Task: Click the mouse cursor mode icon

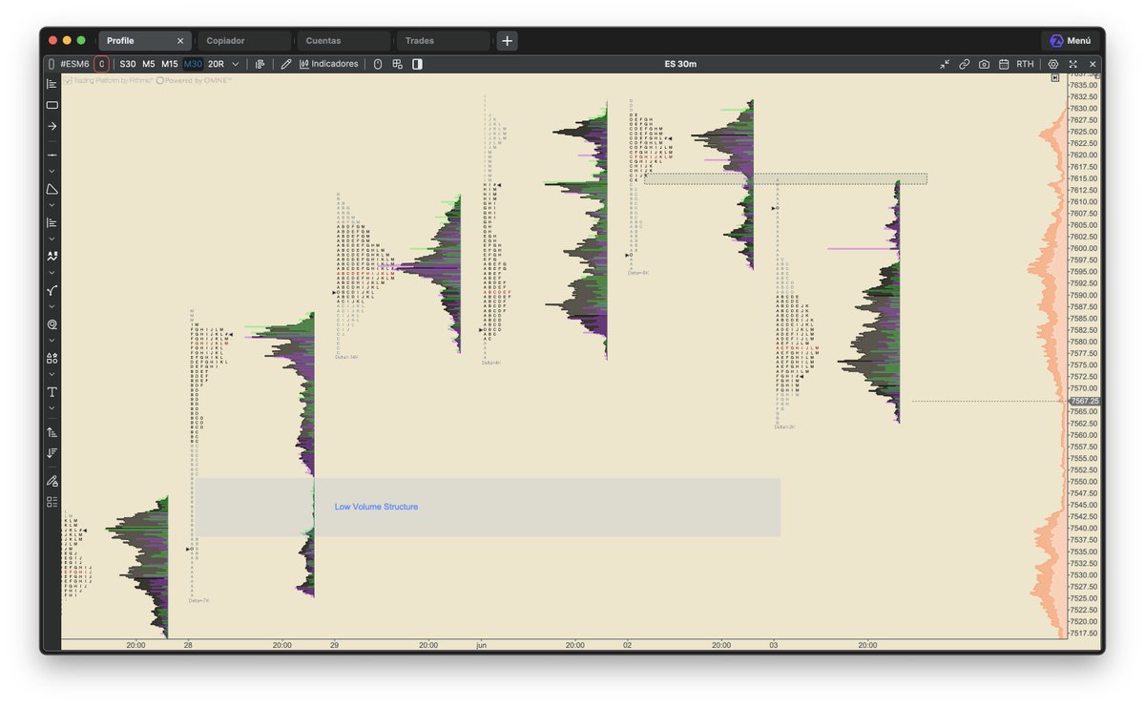Action: 377,64
